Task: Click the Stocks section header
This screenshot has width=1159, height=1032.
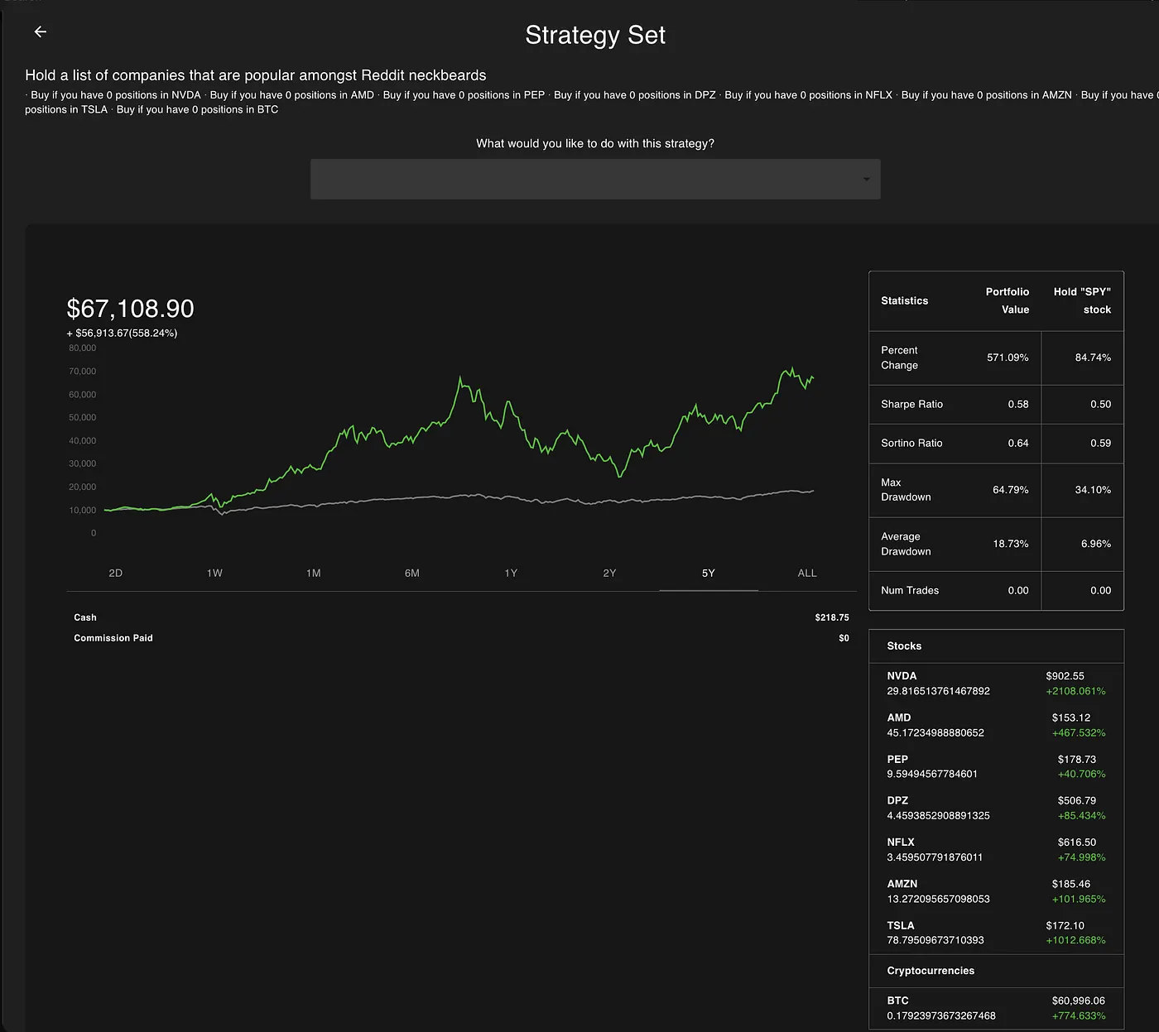Action: 996,646
